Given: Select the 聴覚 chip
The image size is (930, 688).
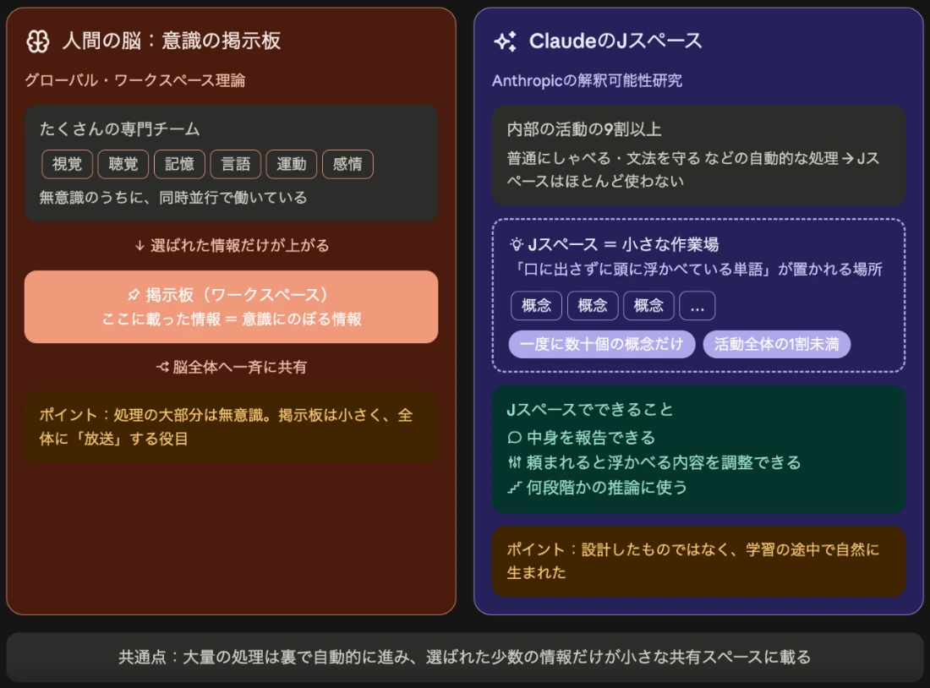Looking at the screenshot, I should tap(123, 164).
